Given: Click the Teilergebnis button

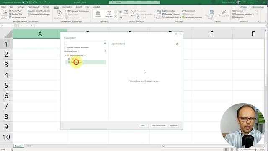Looking at the screenshot, I should click(238, 17).
